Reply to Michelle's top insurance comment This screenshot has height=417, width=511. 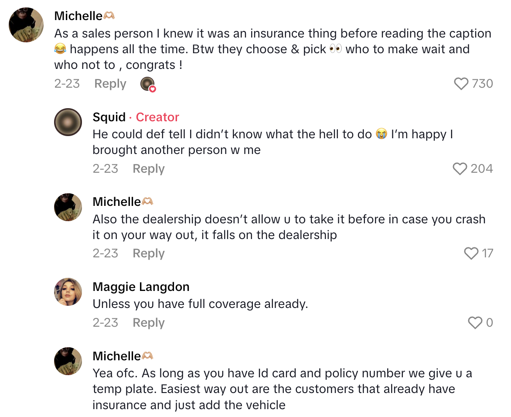(x=110, y=84)
